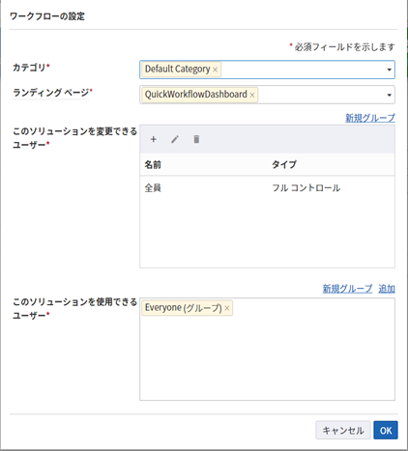This screenshot has height=451, width=408.
Task: Click the フル コントロール type cell
Action: pos(306,187)
